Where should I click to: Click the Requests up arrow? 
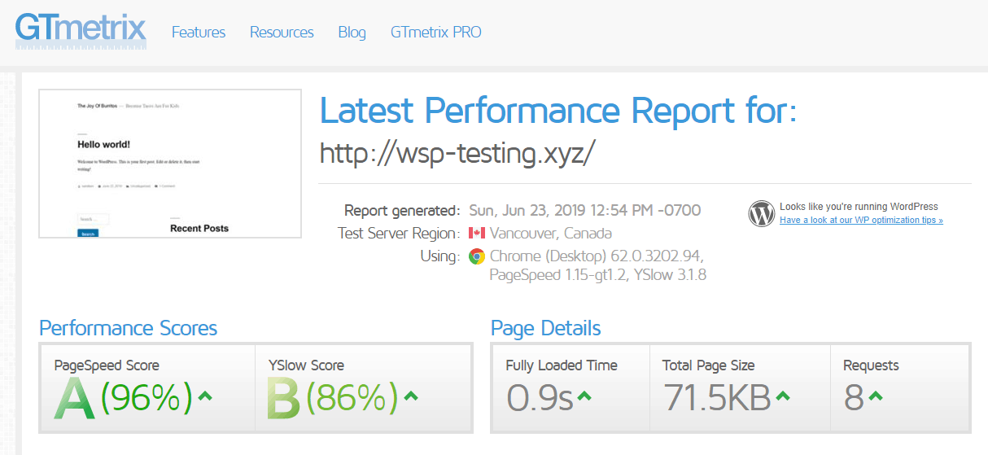[x=876, y=396]
